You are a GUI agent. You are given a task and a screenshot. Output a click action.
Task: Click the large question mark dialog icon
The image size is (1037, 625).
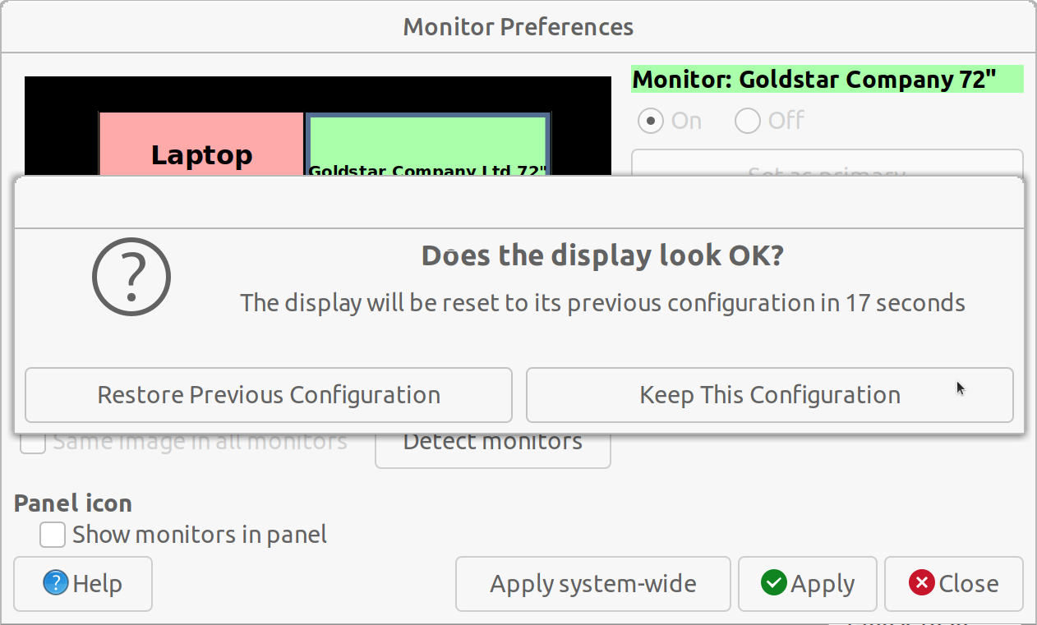[131, 278]
